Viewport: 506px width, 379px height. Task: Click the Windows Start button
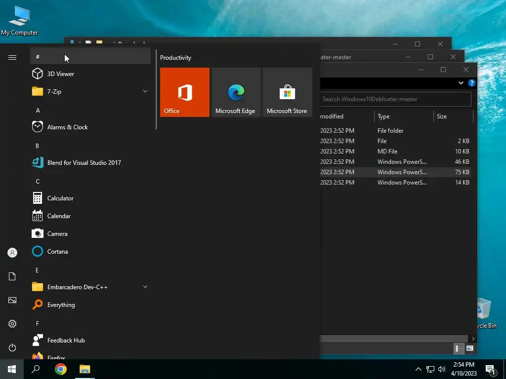tap(12, 369)
